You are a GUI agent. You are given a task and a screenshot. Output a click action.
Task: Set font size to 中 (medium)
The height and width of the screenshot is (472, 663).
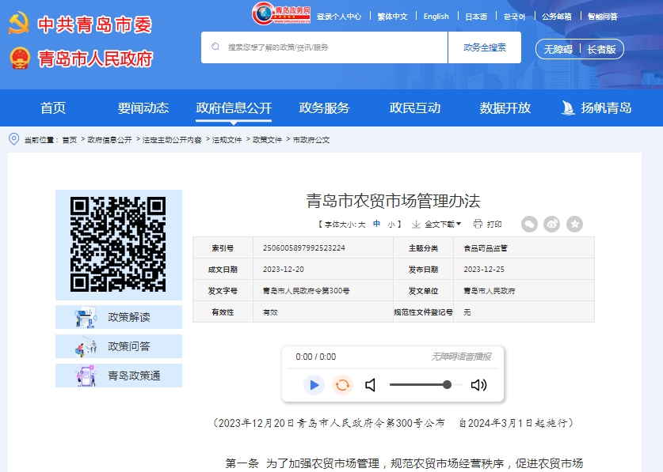[x=377, y=224]
